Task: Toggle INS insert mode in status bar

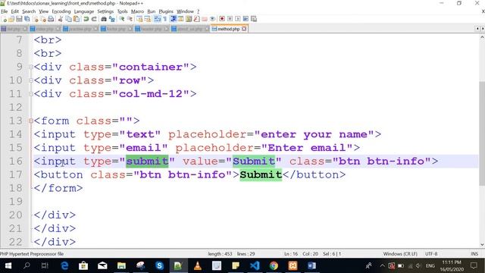Action: (474, 254)
